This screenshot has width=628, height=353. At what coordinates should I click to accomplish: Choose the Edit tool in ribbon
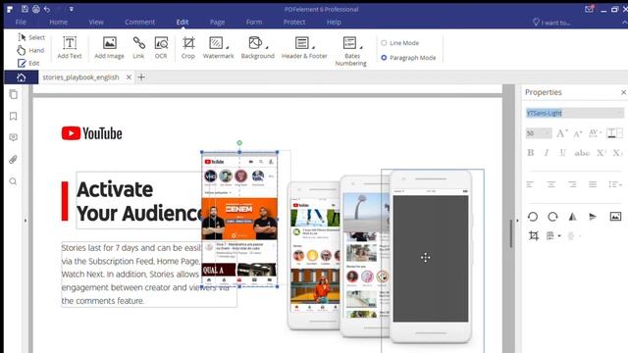[28, 63]
